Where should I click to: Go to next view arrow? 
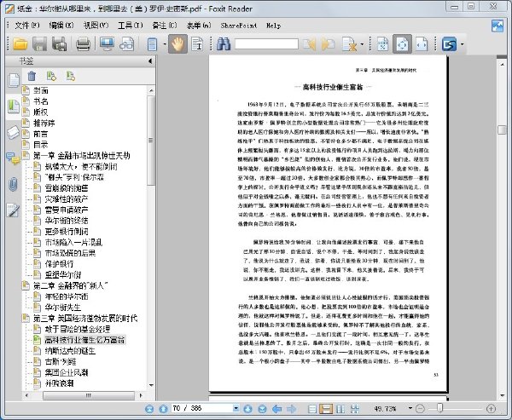point(291,409)
